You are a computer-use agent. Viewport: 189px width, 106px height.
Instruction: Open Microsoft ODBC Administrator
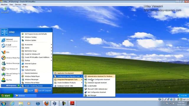coord(100,89)
